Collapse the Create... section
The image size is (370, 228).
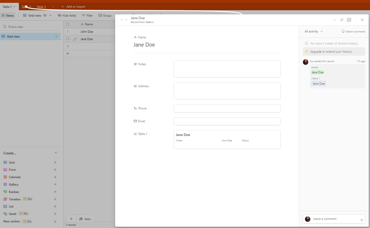[x=56, y=153]
